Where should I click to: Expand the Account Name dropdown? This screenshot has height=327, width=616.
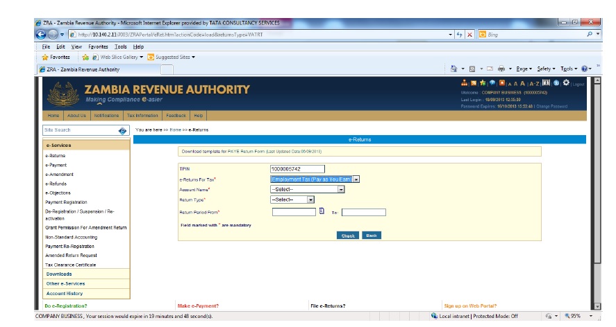pos(341,189)
